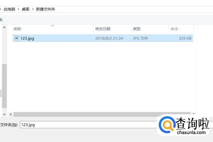Viewport: 213px width, 142px height.
Task: Sort files by 修改日期 column header
Action: [103, 29]
